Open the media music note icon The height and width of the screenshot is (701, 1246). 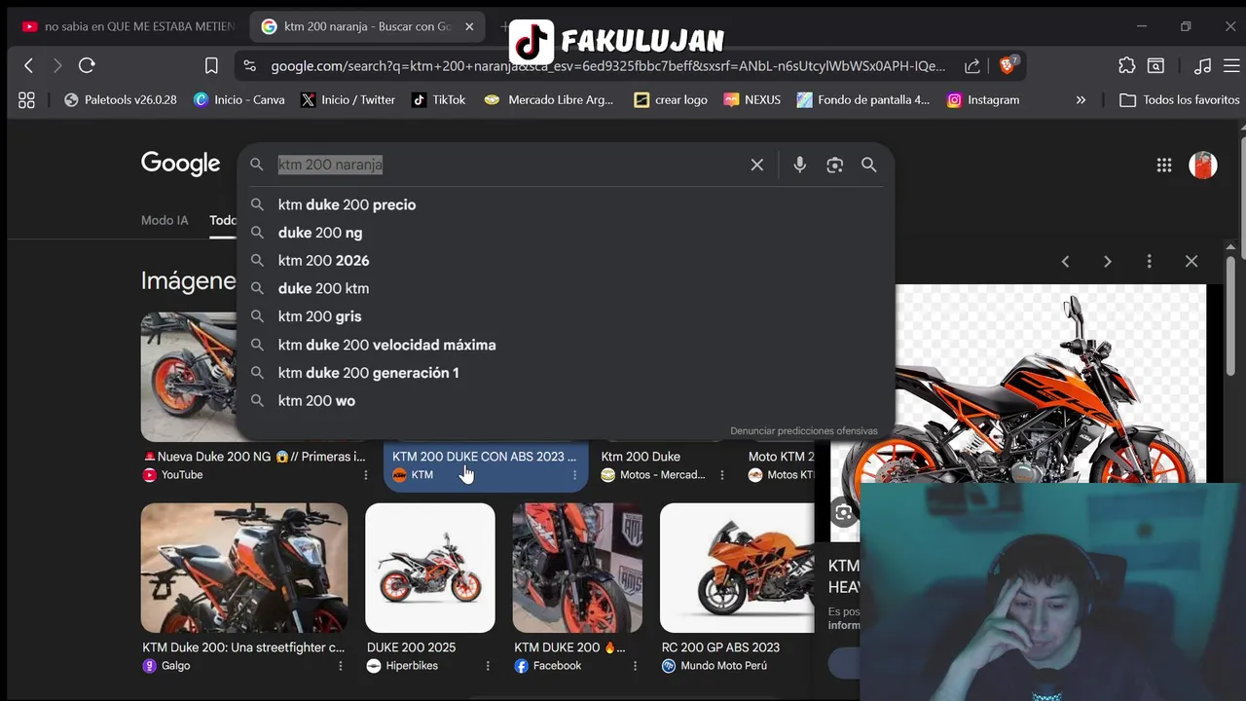click(x=1203, y=65)
